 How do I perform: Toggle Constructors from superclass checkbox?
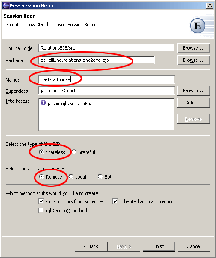pyautogui.click(x=41, y=201)
